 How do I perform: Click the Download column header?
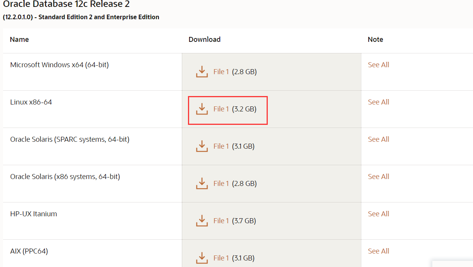(204, 40)
